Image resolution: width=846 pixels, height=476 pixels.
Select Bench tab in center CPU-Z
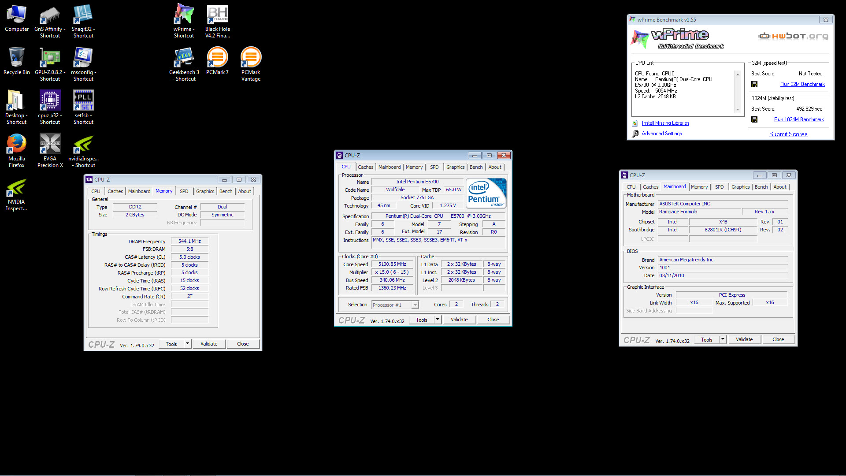pyautogui.click(x=476, y=167)
